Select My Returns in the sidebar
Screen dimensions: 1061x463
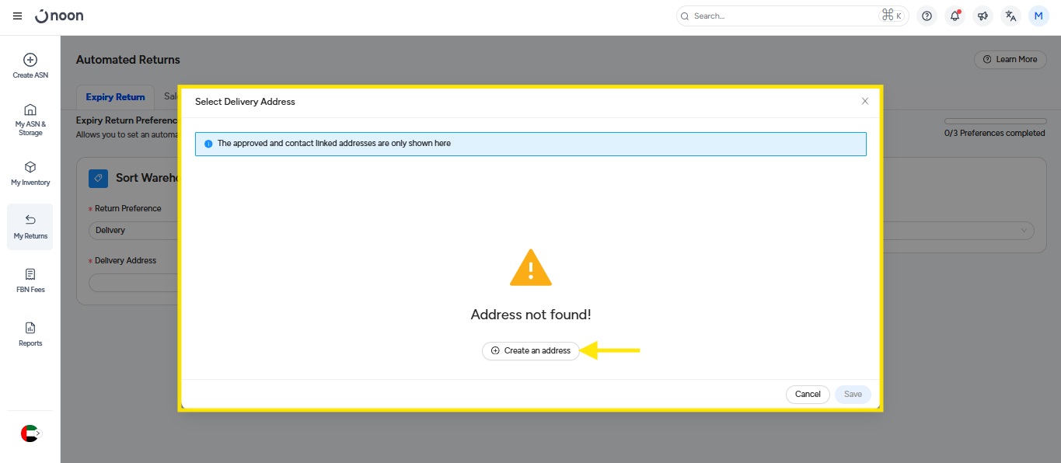coord(30,227)
